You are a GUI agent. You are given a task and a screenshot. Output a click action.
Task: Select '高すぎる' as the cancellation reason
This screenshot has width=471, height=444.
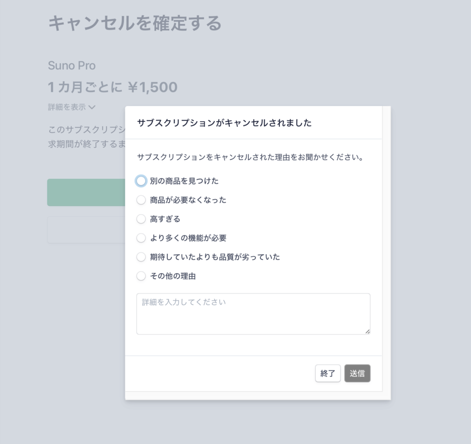(141, 219)
